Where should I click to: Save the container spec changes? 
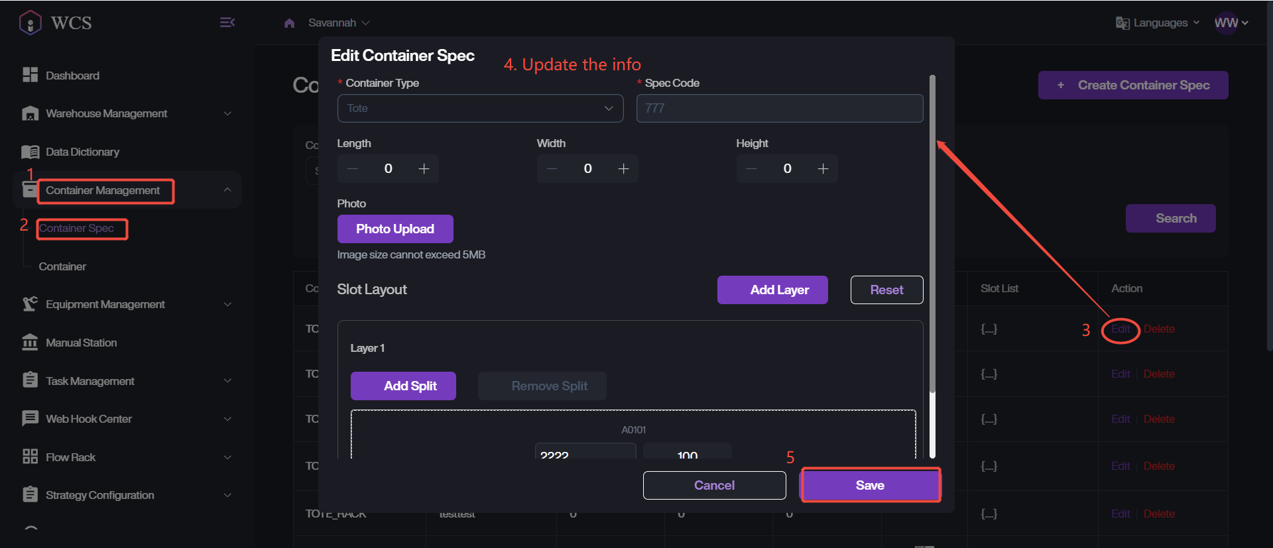870,485
